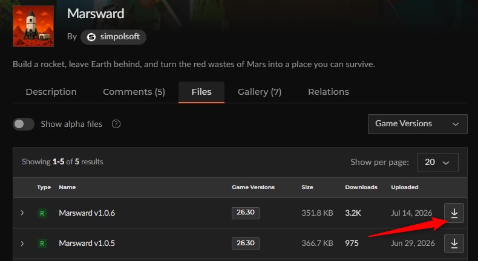This screenshot has width=478, height=261.
Task: Switch to the Description tab
Action: [x=51, y=92]
